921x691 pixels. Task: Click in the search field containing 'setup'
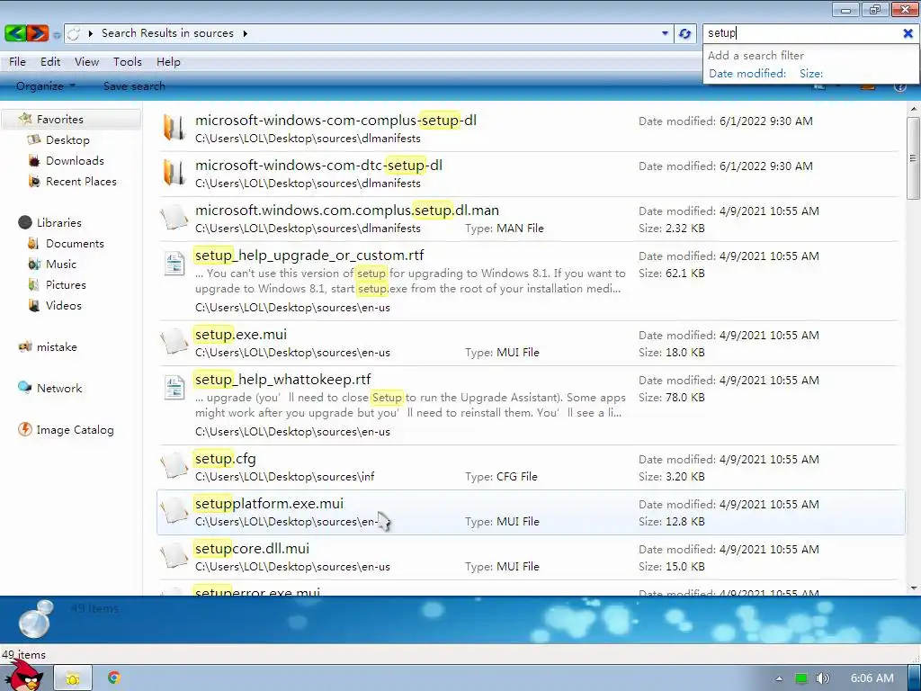coord(801,33)
